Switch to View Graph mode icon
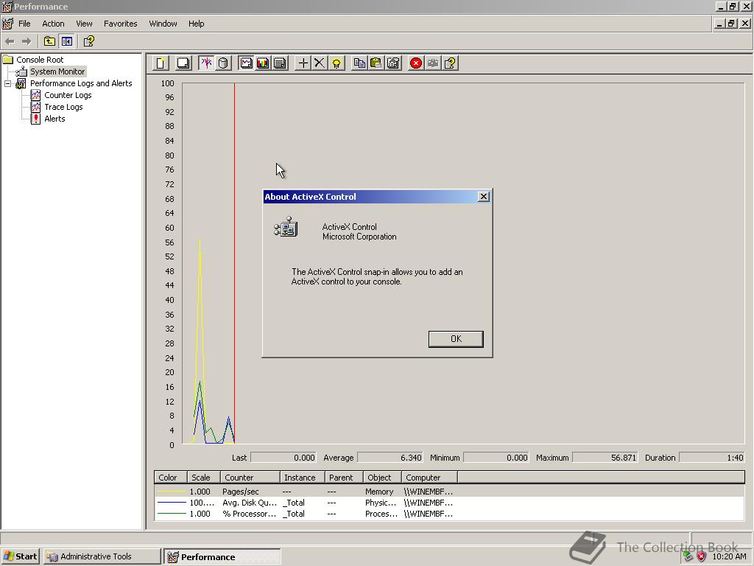 point(246,63)
